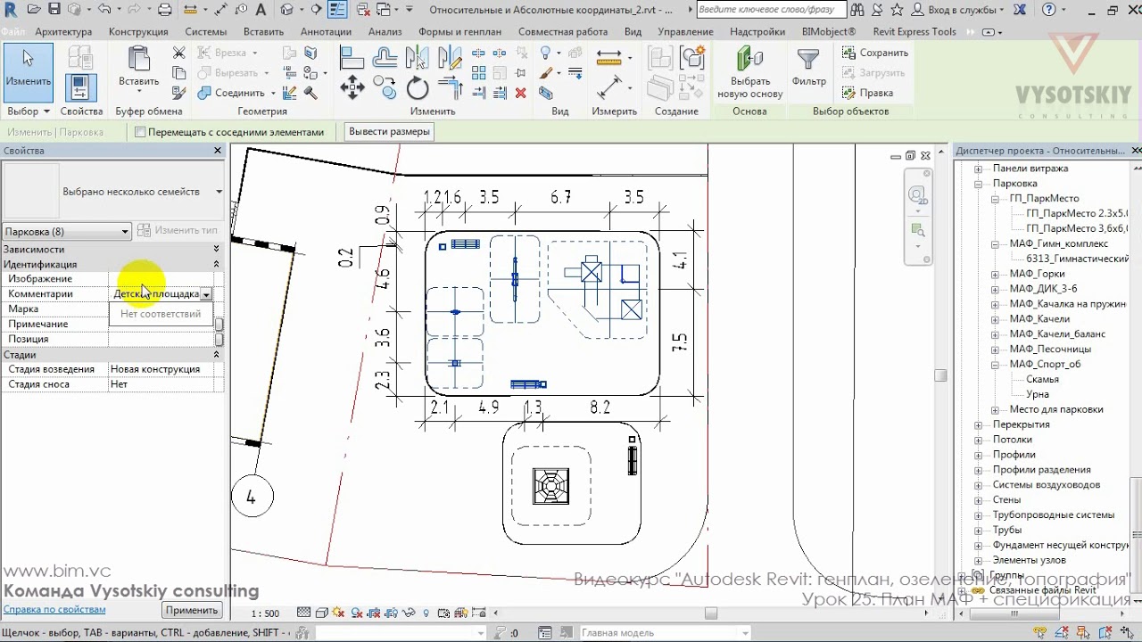Select ГП_ПаркМесто 2.3x5 tree item
The image size is (1142, 642).
point(1077,214)
